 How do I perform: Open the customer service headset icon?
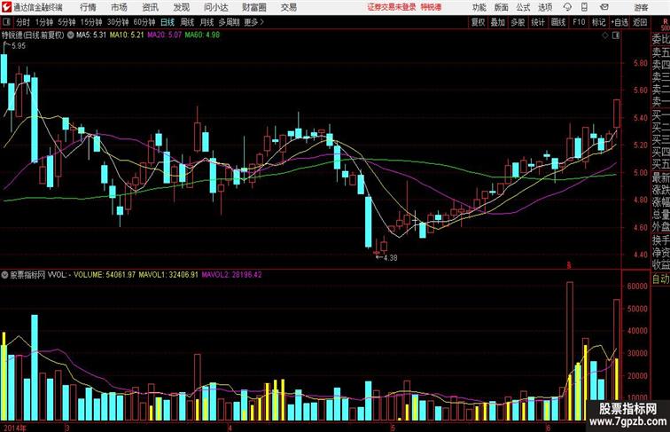pyautogui.click(x=567, y=7)
